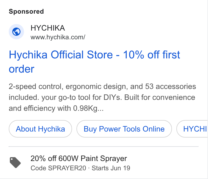Open the Hychika Official Store headline link
Image resolution: width=208 pixels, height=179 pixels.
94,62
